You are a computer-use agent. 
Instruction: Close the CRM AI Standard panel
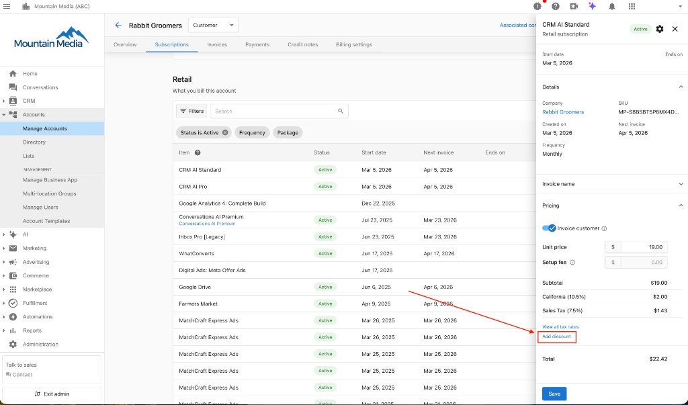coord(675,29)
